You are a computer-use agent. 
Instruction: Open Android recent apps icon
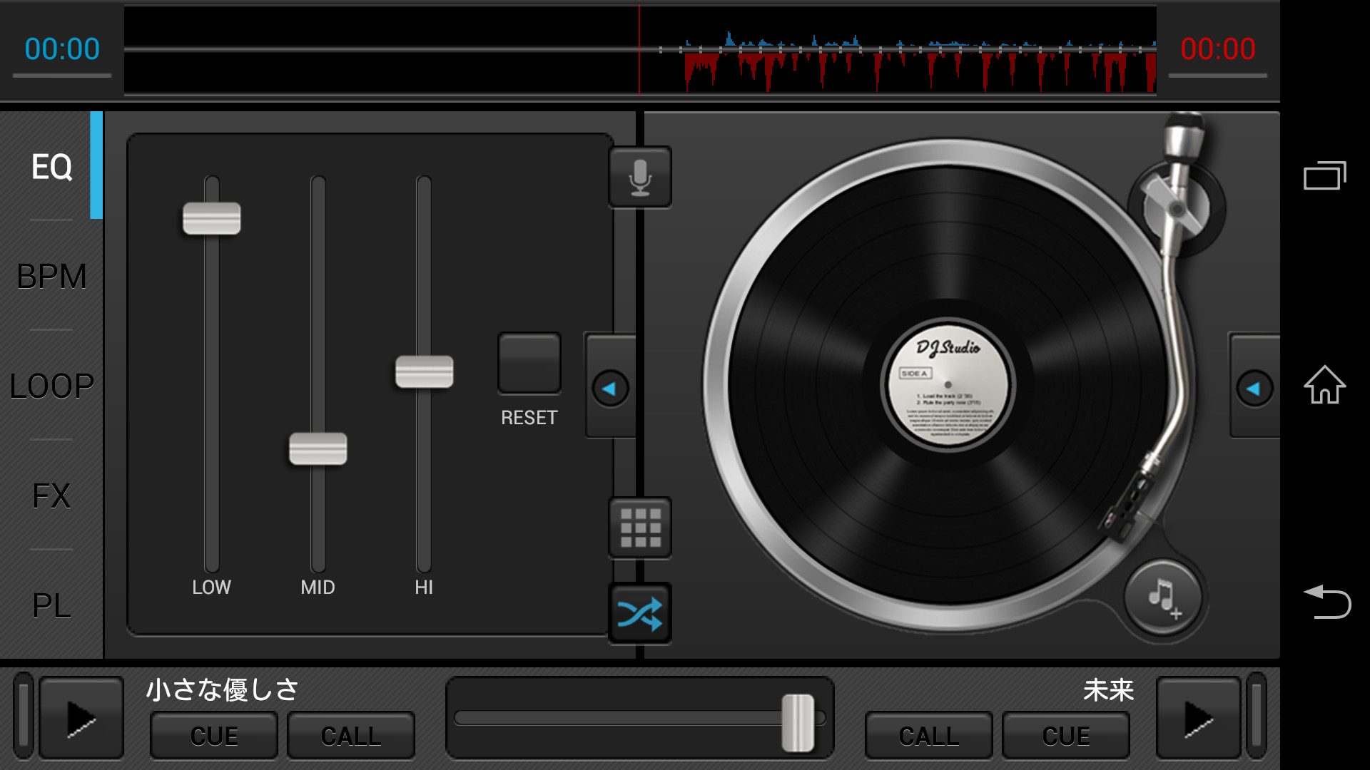tap(1324, 175)
